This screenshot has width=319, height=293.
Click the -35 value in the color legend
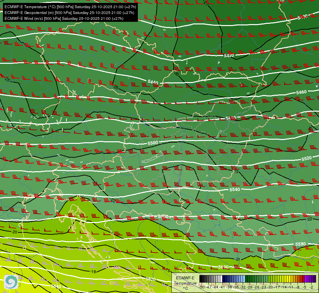coord(236,287)
